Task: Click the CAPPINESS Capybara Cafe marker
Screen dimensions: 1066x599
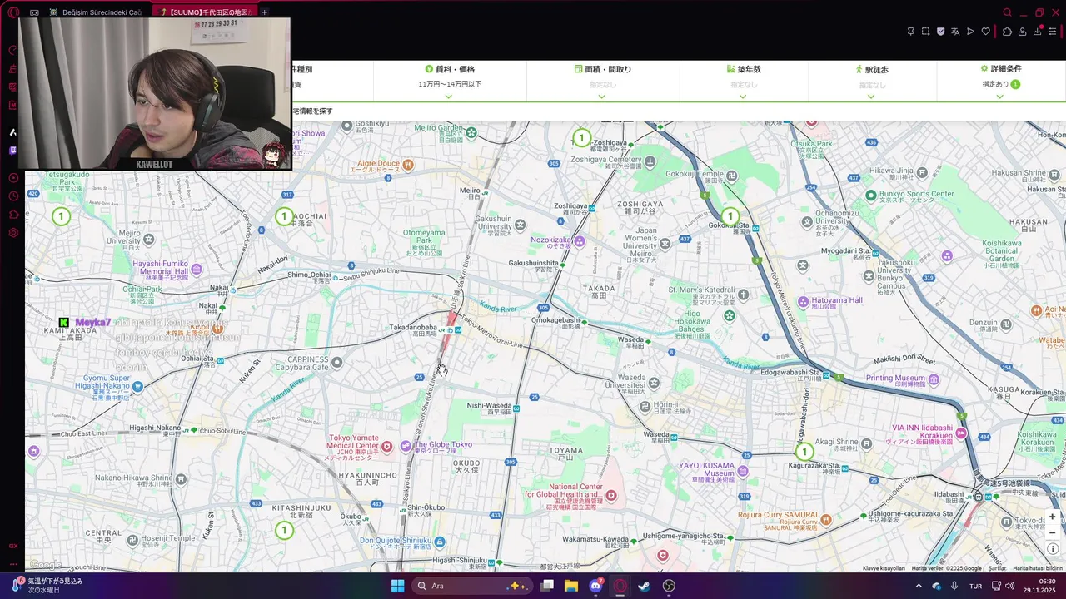Action: point(336,363)
